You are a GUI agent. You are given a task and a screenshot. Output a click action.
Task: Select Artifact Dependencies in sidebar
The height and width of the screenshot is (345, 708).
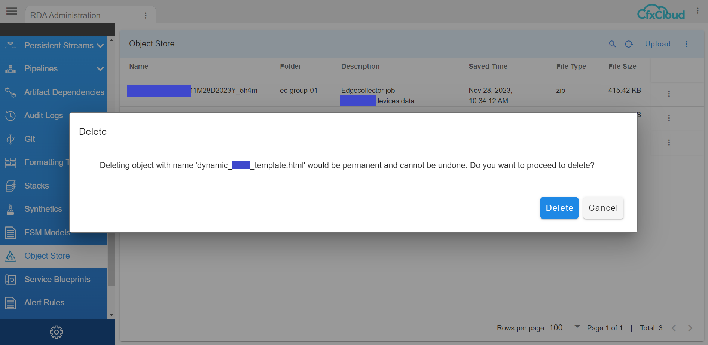click(64, 92)
